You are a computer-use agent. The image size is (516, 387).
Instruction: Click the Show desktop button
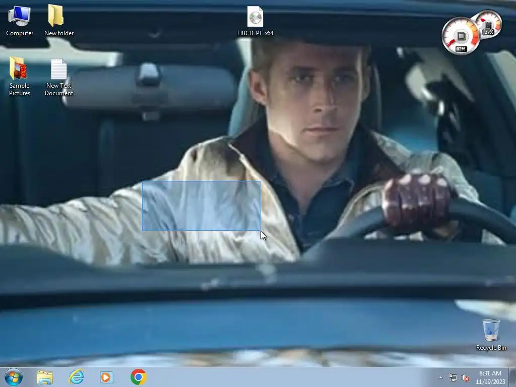(x=512, y=377)
